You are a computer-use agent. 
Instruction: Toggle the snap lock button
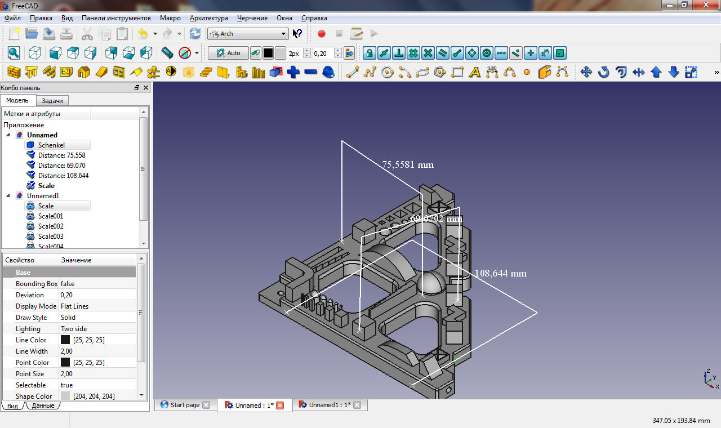click(369, 53)
